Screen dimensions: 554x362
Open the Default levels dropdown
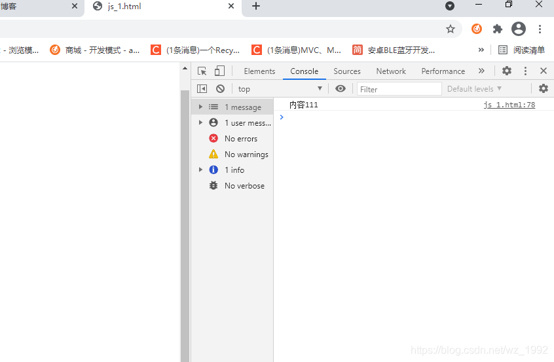click(x=474, y=88)
